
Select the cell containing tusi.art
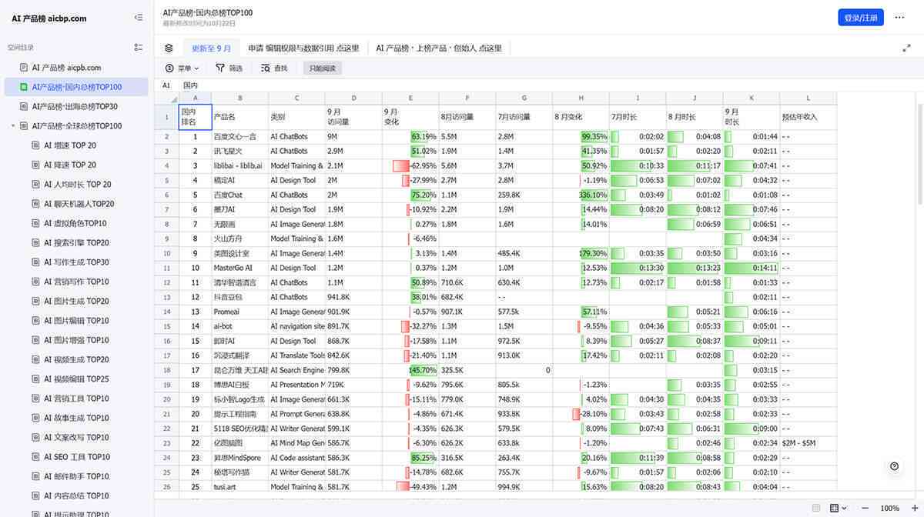[240, 487]
